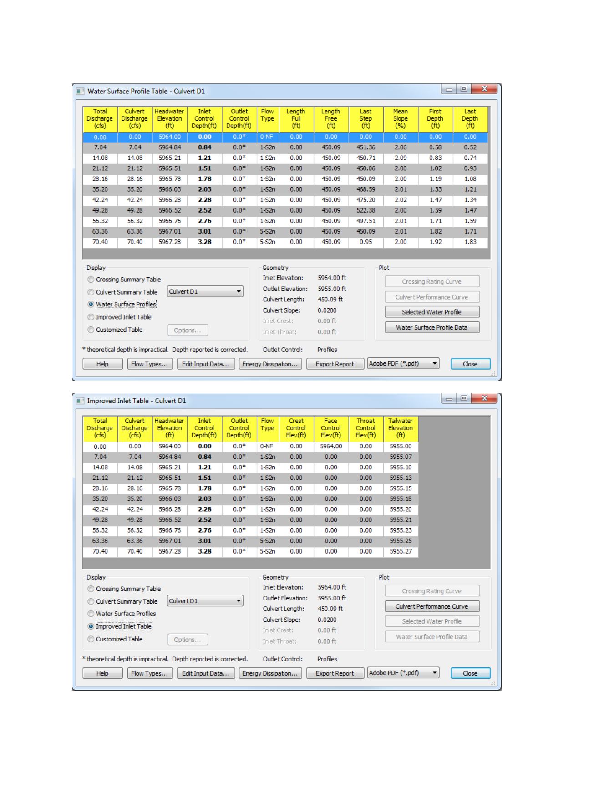The image size is (609, 788).
Task: Click 1.92 First Depth cell in top table
Action: [x=436, y=242]
